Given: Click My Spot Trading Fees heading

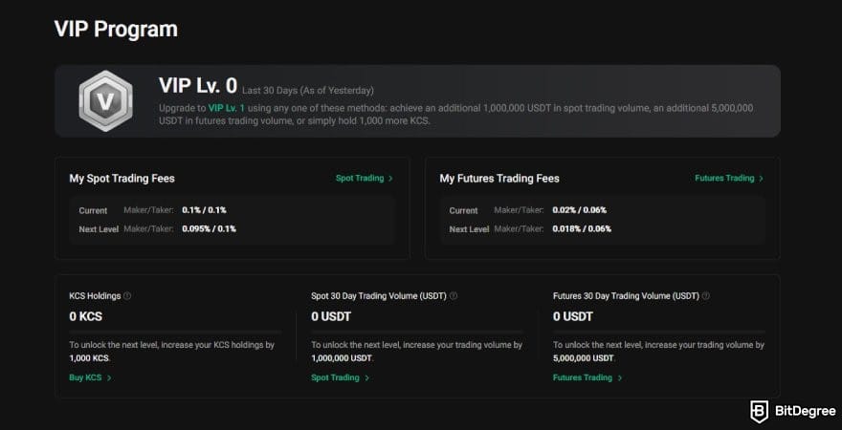Looking at the screenshot, I should point(122,179).
